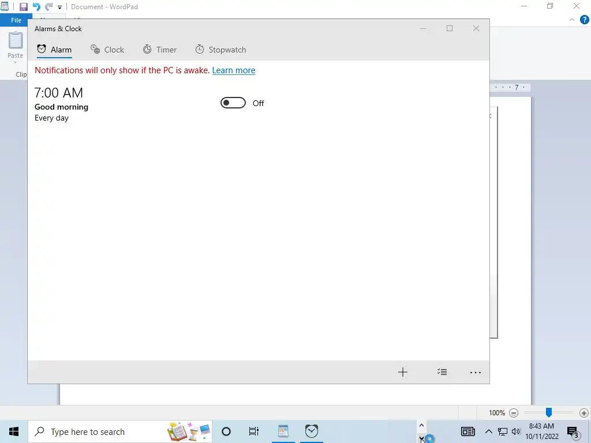Click the Redo icon in WordPad
This screenshot has width=591, height=443.
[x=48, y=7]
